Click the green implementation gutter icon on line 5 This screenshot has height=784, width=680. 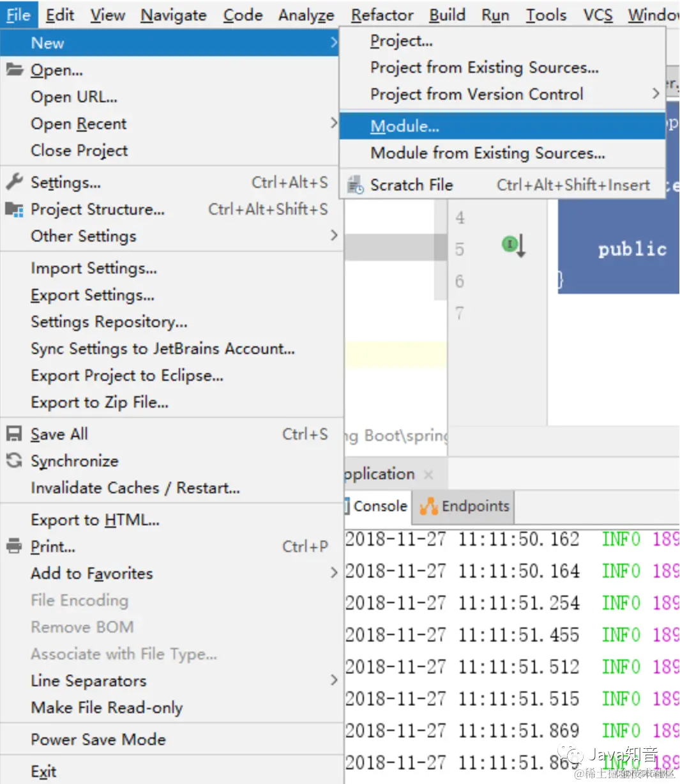[x=513, y=245]
